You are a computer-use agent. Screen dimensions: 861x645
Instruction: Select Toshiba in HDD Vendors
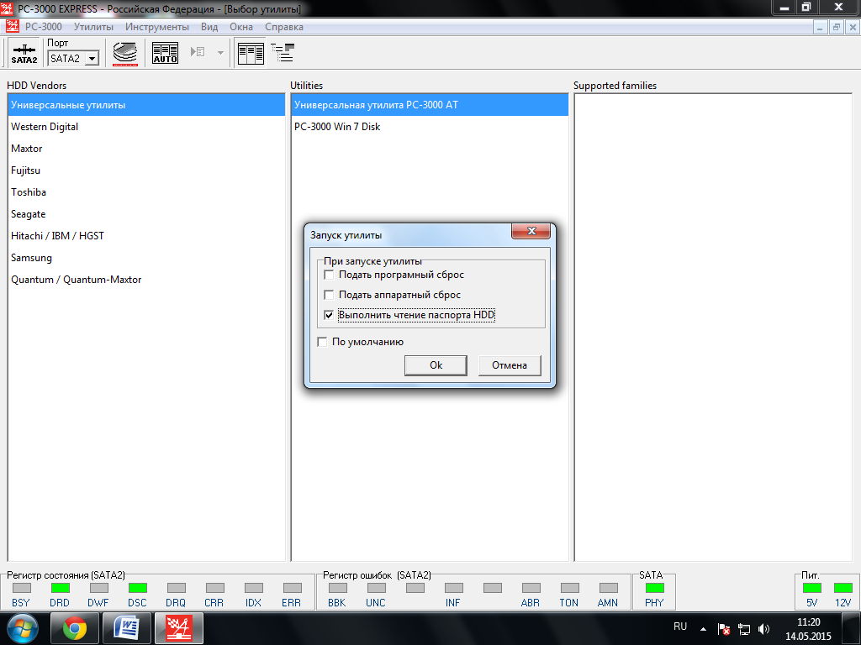[146, 192]
